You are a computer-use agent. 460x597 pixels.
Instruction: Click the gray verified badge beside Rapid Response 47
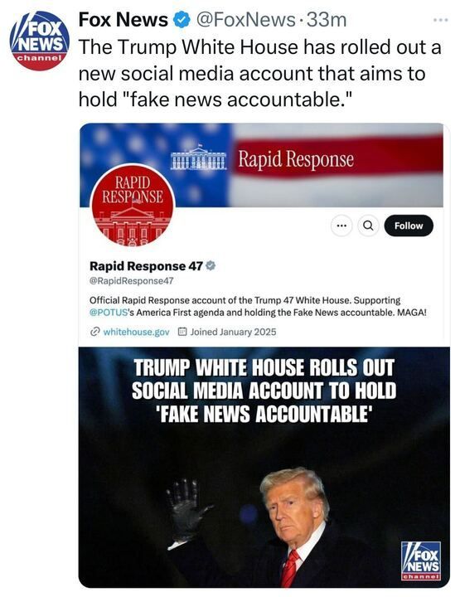[211, 266]
